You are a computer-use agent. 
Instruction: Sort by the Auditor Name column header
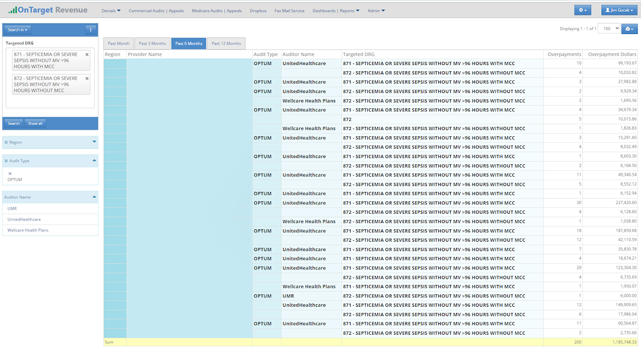click(312, 54)
